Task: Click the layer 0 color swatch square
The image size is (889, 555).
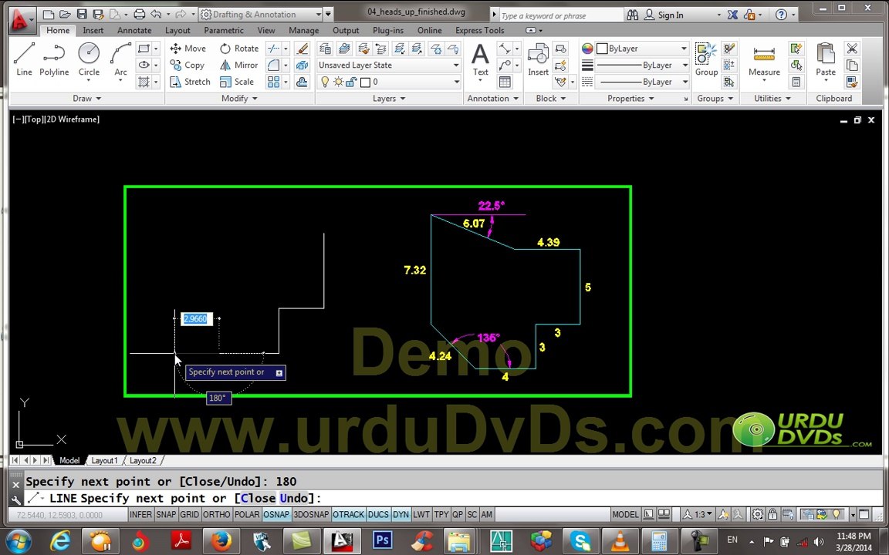Action: pos(365,82)
